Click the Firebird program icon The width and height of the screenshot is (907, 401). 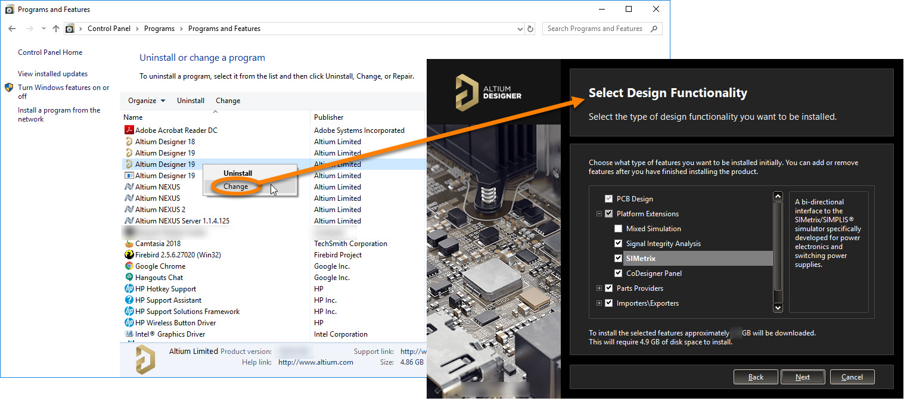pos(129,255)
